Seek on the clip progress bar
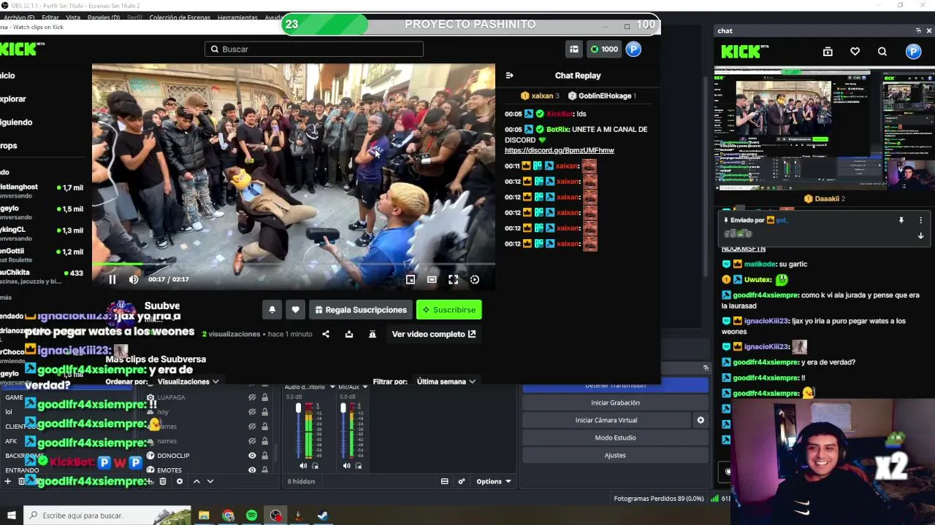The width and height of the screenshot is (935, 525). click(294, 263)
